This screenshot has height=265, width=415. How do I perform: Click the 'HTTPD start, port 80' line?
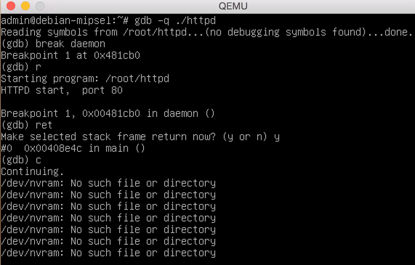click(61, 90)
